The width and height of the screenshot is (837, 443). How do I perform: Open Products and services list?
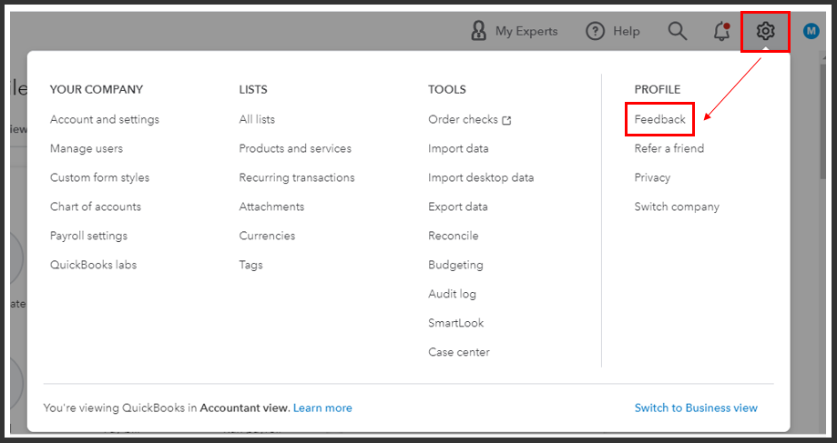pos(295,148)
